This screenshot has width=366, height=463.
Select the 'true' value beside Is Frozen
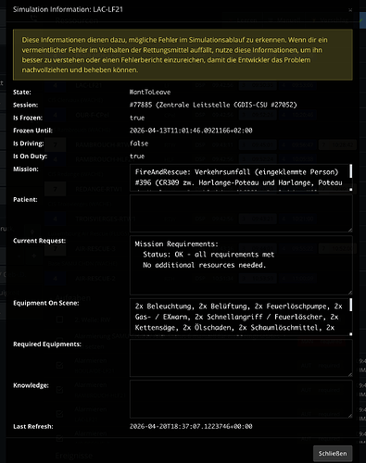tap(137, 118)
